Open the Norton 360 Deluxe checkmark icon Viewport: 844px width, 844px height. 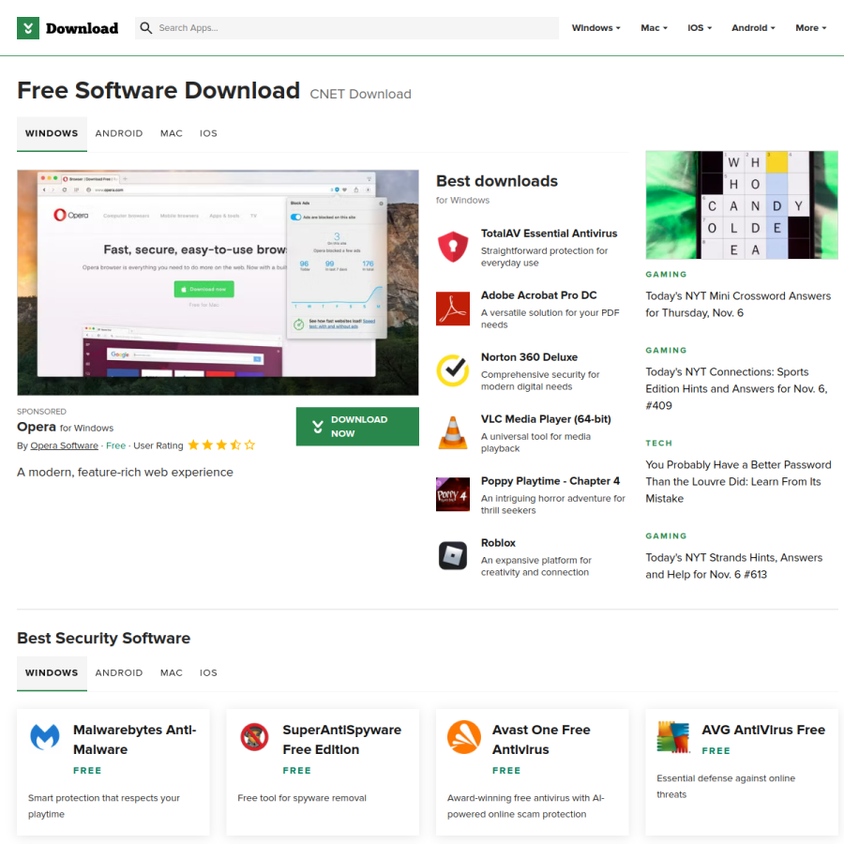453,370
